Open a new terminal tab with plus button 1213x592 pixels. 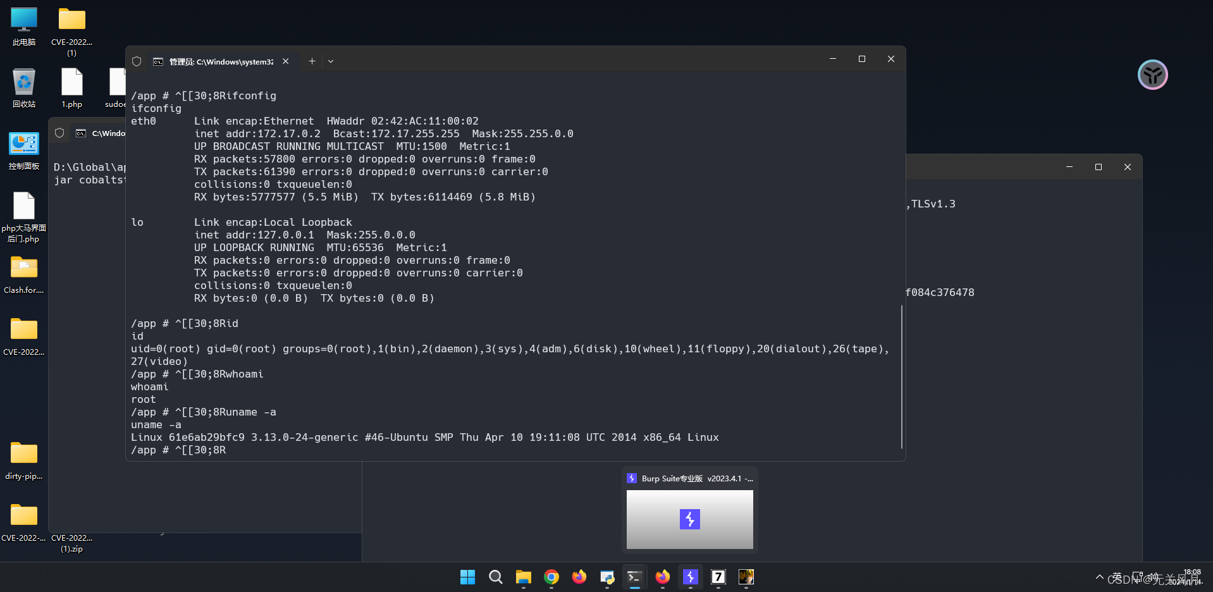tap(312, 61)
